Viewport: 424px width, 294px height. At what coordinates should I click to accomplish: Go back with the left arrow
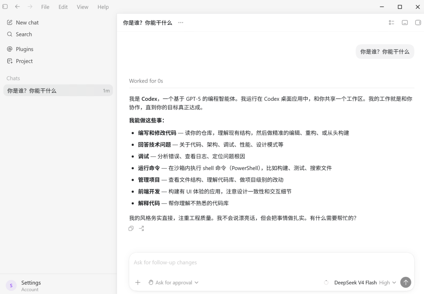pyautogui.click(x=17, y=7)
